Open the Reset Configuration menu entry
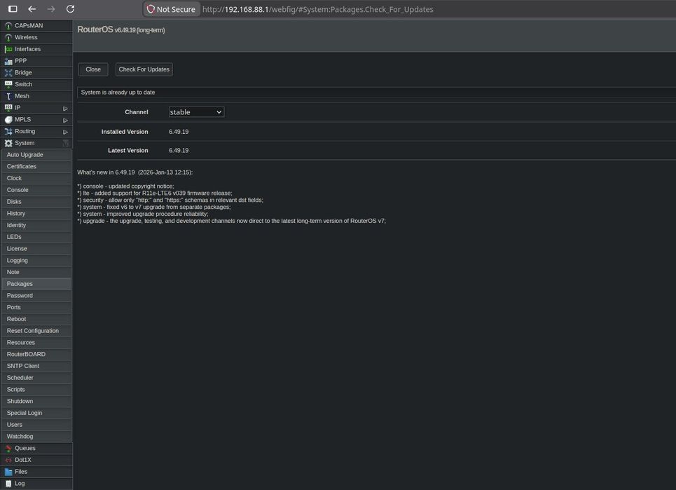676x490 pixels. point(36,331)
